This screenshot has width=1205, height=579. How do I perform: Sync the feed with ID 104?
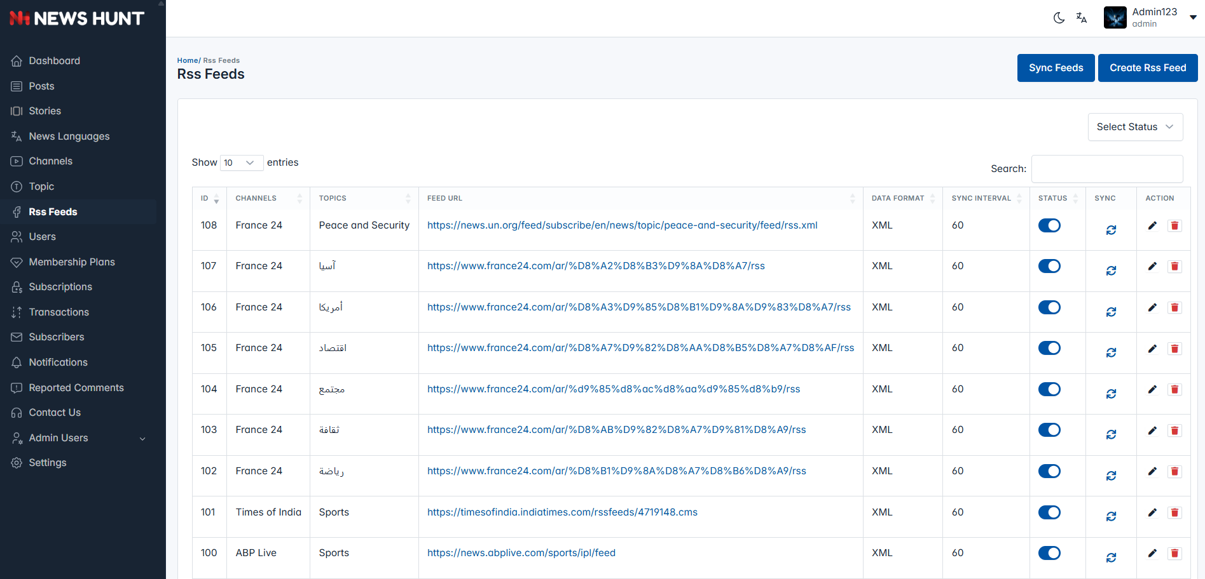(1111, 394)
